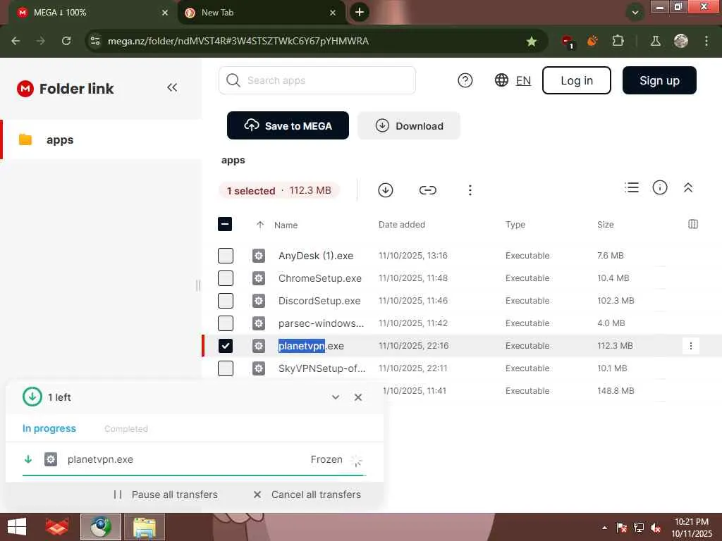Open column visibility settings icon
Screen dimensions: 722x541
pyautogui.click(x=692, y=224)
